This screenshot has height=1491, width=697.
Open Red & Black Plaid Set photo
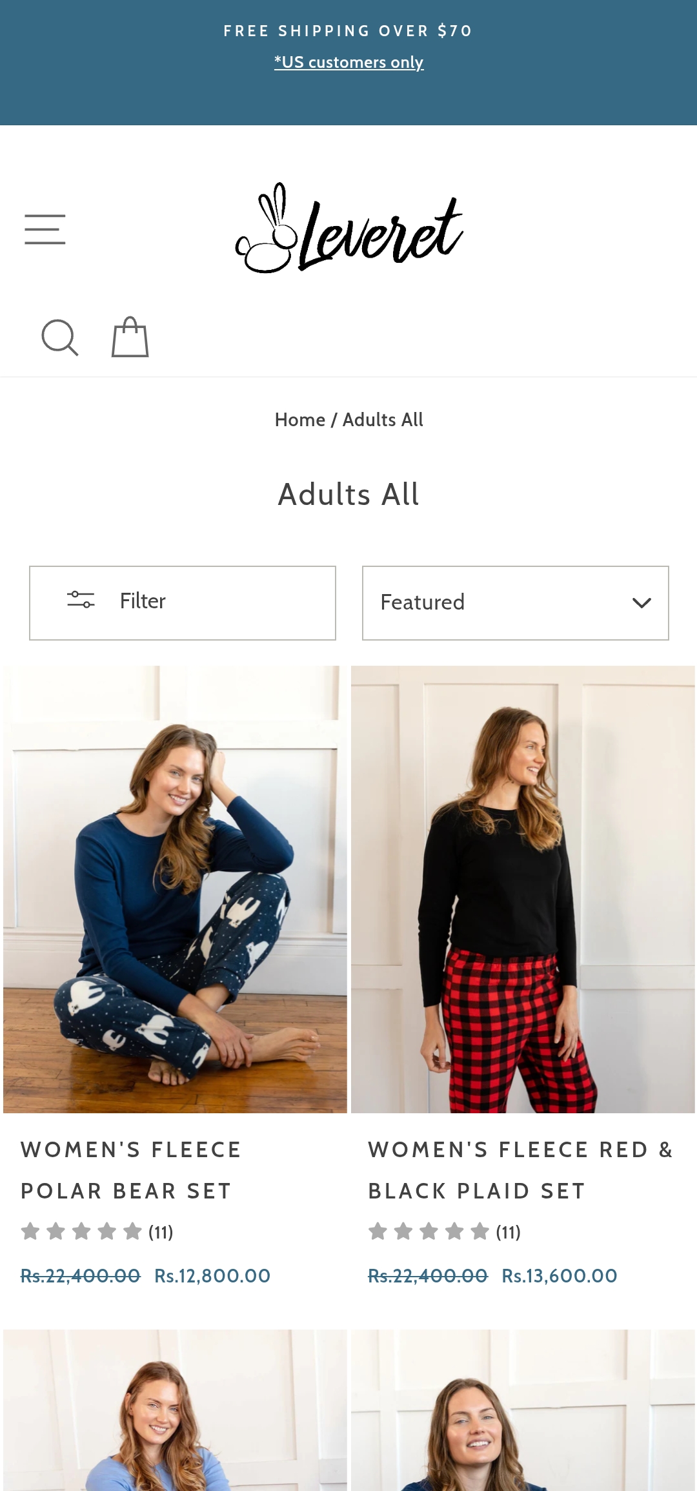click(523, 889)
